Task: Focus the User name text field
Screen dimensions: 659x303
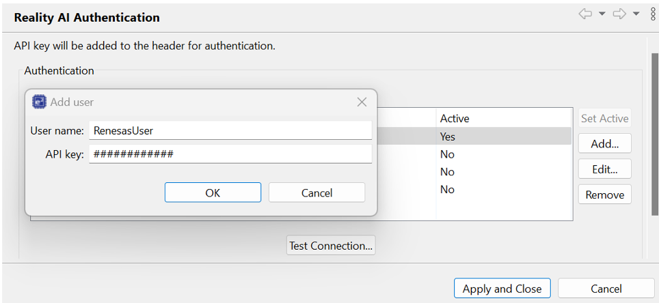Action: click(x=230, y=130)
